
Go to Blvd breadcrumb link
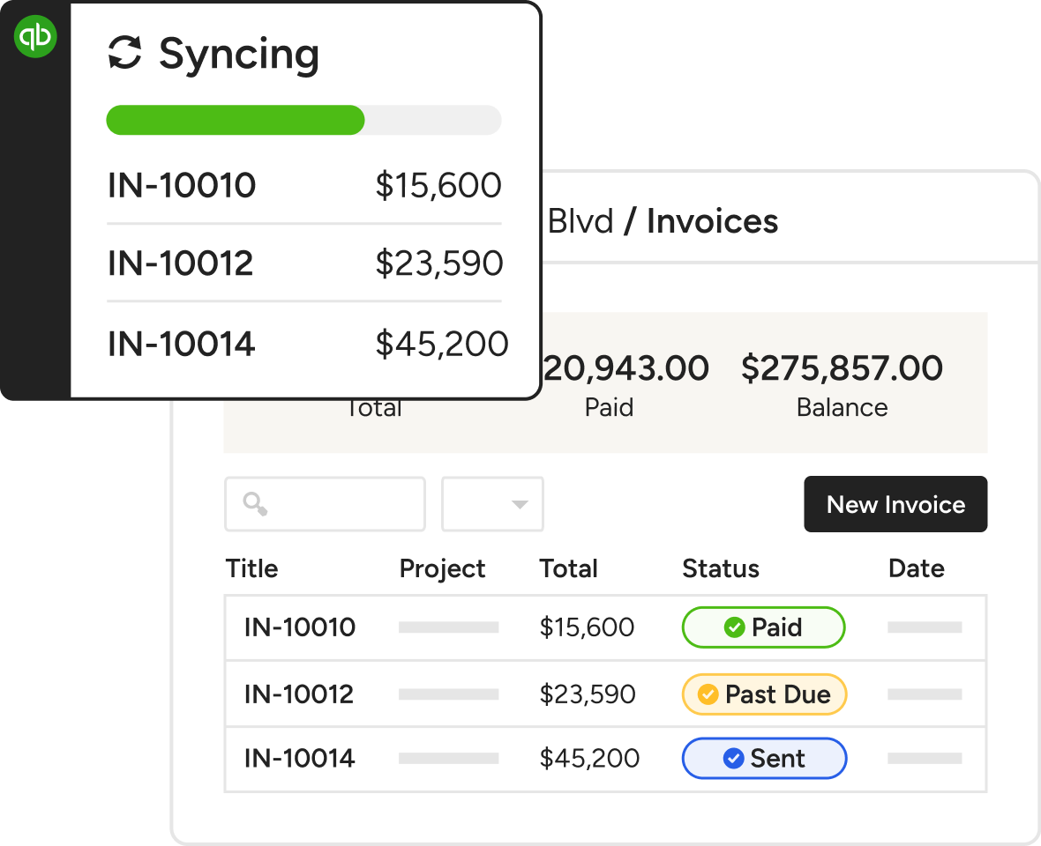(580, 221)
